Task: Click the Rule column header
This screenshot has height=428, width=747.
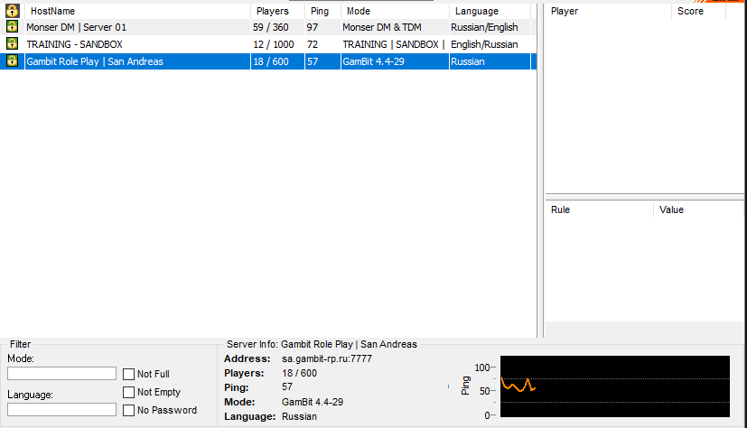Action: tap(599, 209)
